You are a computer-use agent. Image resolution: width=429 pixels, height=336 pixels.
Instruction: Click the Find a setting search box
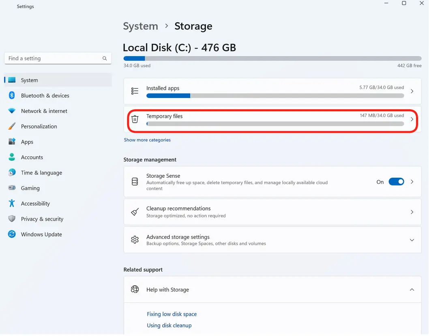[58, 58]
